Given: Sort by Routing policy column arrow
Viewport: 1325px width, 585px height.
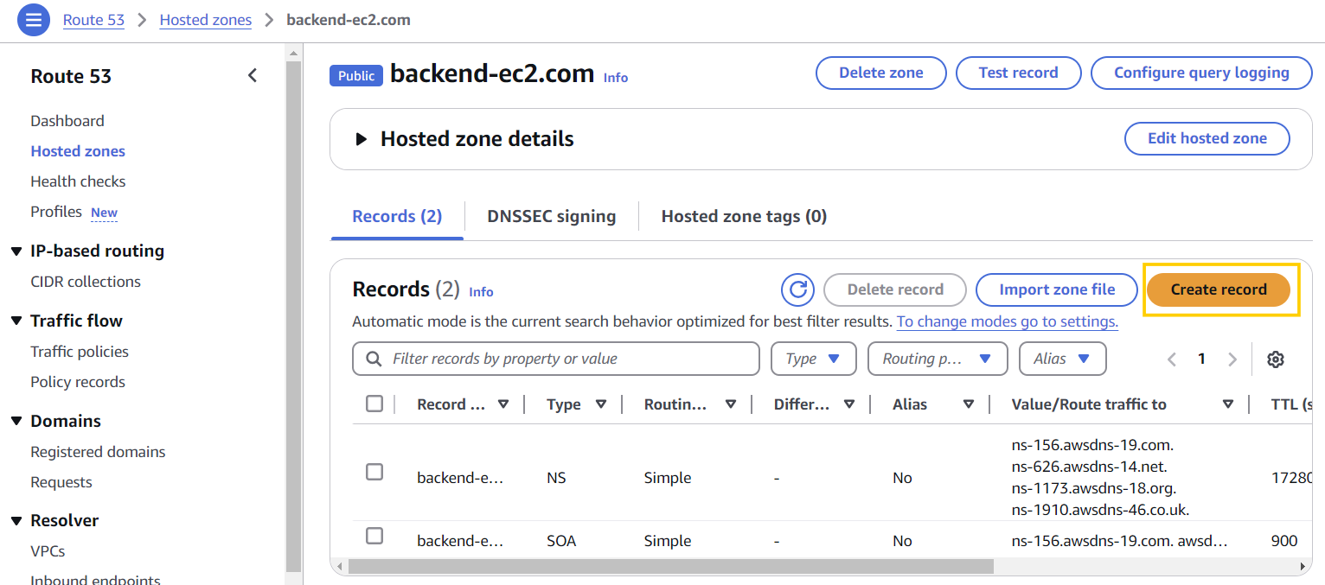Looking at the screenshot, I should (730, 404).
